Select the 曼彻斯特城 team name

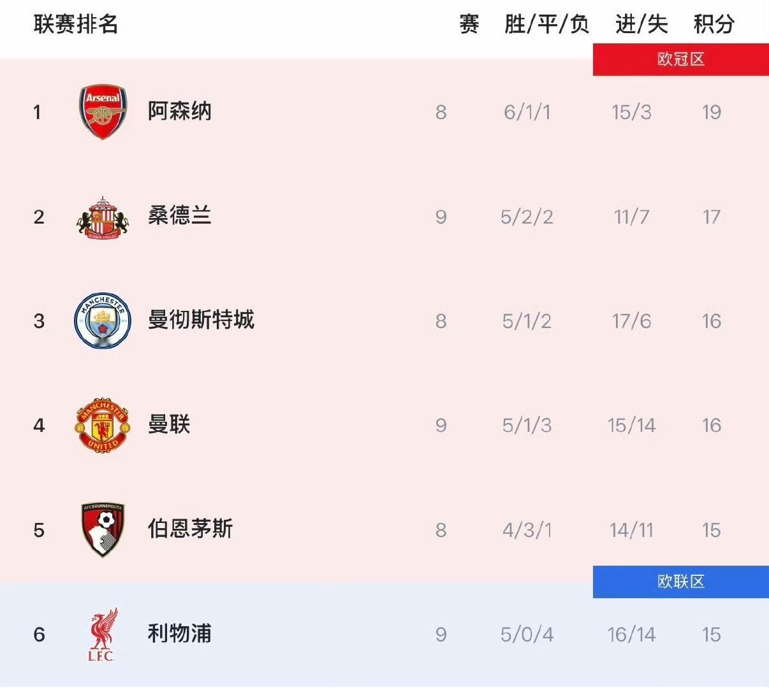coord(201,320)
